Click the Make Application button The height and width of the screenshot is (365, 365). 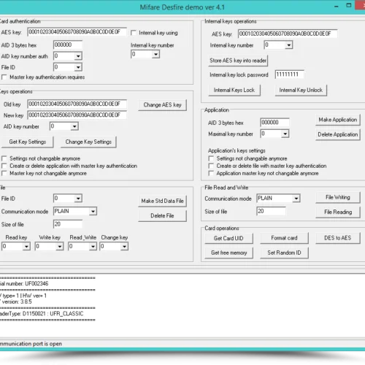tap(338, 120)
